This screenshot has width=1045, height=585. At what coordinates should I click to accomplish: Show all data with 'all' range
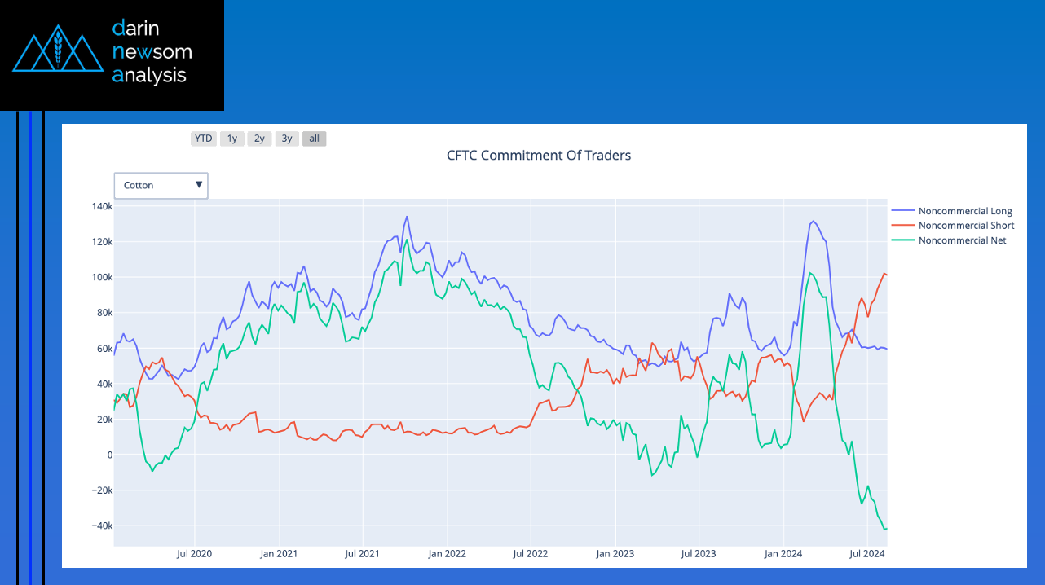point(314,139)
